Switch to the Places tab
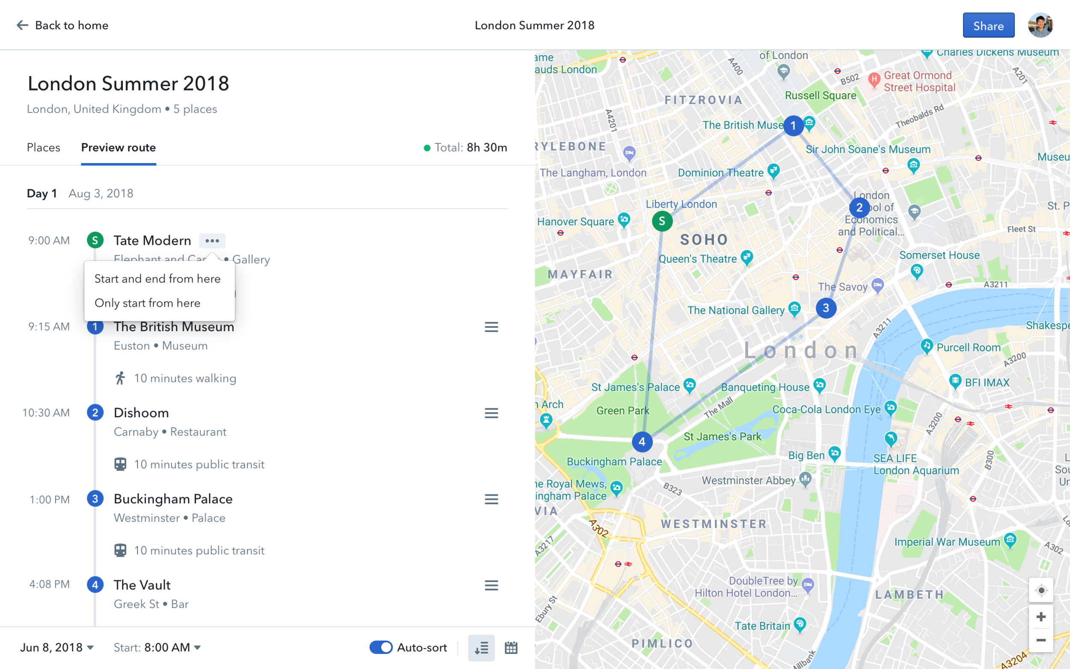Screen dimensions: 1070x669 click(x=43, y=147)
